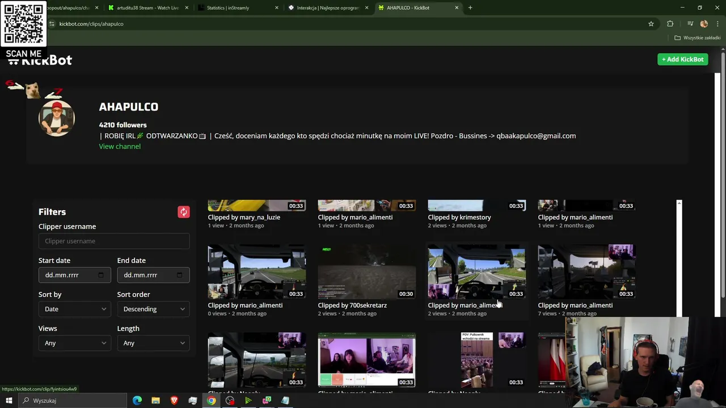Click the Start date field
The width and height of the screenshot is (726, 408).
coord(75,275)
